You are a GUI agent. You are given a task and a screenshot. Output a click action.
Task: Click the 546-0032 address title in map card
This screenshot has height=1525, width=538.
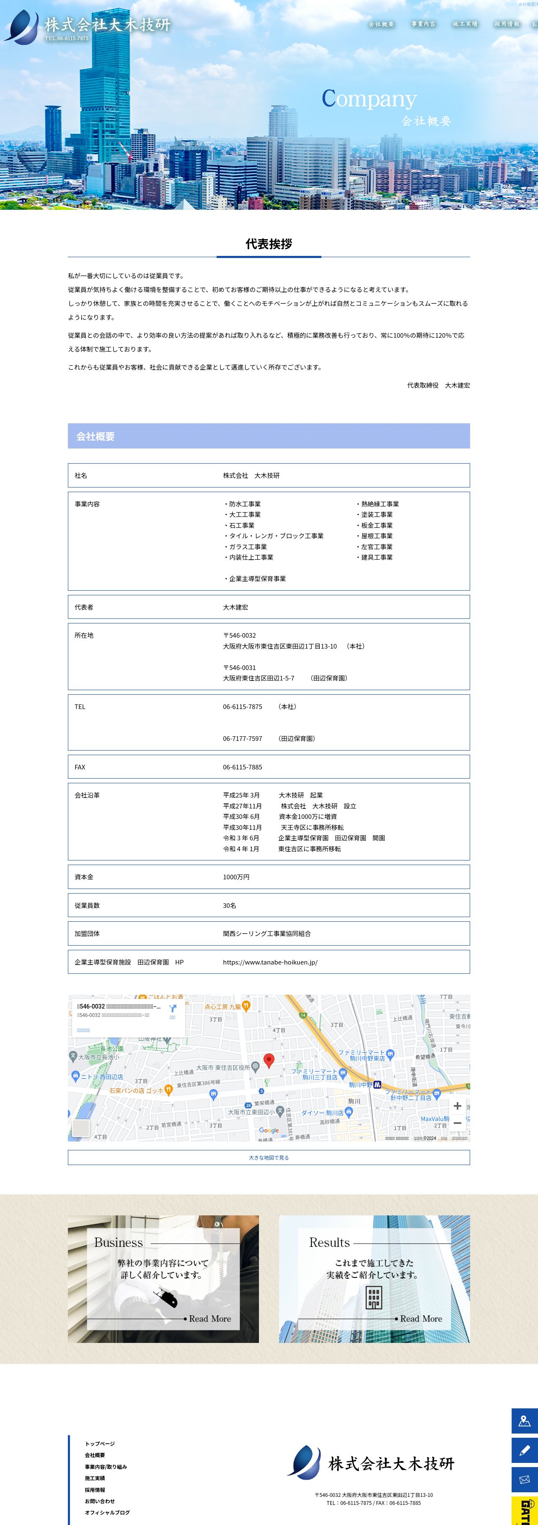(119, 1006)
